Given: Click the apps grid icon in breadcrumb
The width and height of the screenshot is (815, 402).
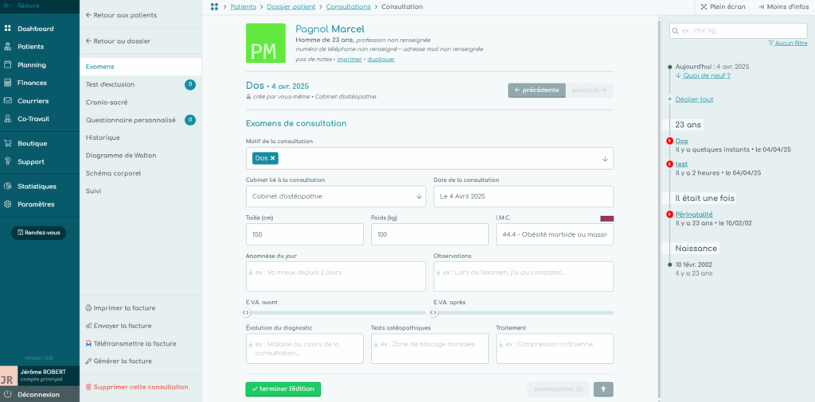Looking at the screenshot, I should point(214,7).
